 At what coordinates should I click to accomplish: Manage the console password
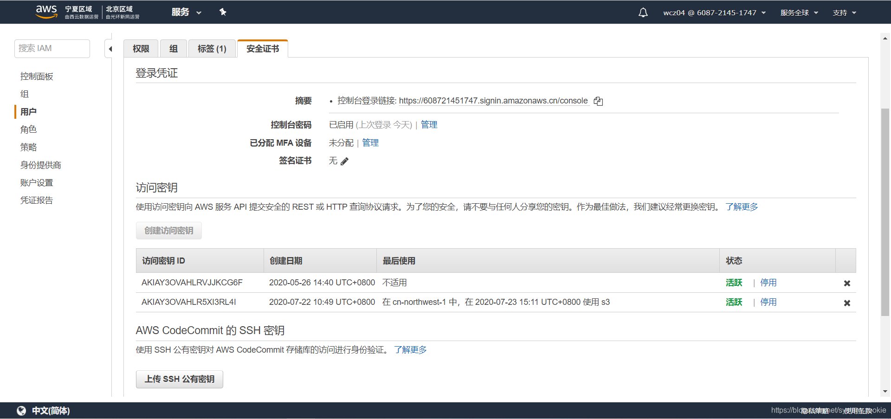[x=429, y=125]
